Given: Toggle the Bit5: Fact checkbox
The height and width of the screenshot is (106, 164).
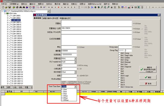Looking at the screenshot, I should click(x=119, y=64).
